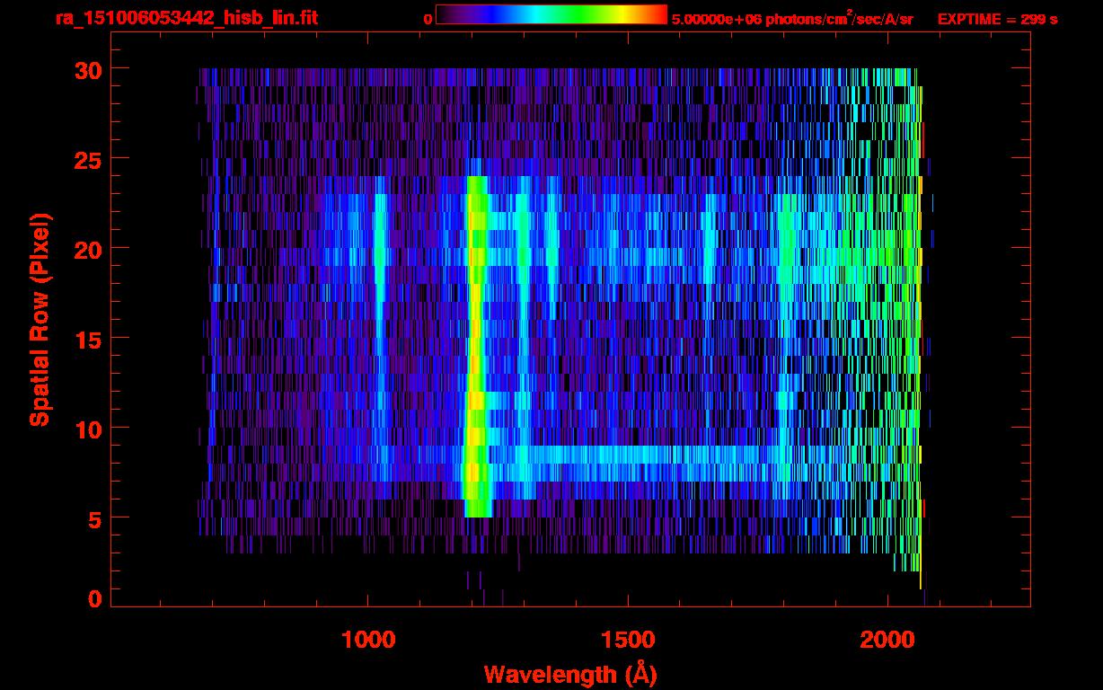Image resolution: width=1103 pixels, height=690 pixels.
Task: Click the filename ra_151006053442_hisb_lin.fit
Action: point(186,18)
